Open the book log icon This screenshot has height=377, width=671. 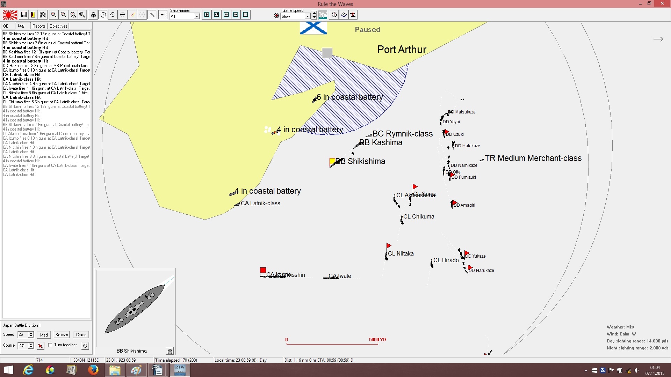344,15
